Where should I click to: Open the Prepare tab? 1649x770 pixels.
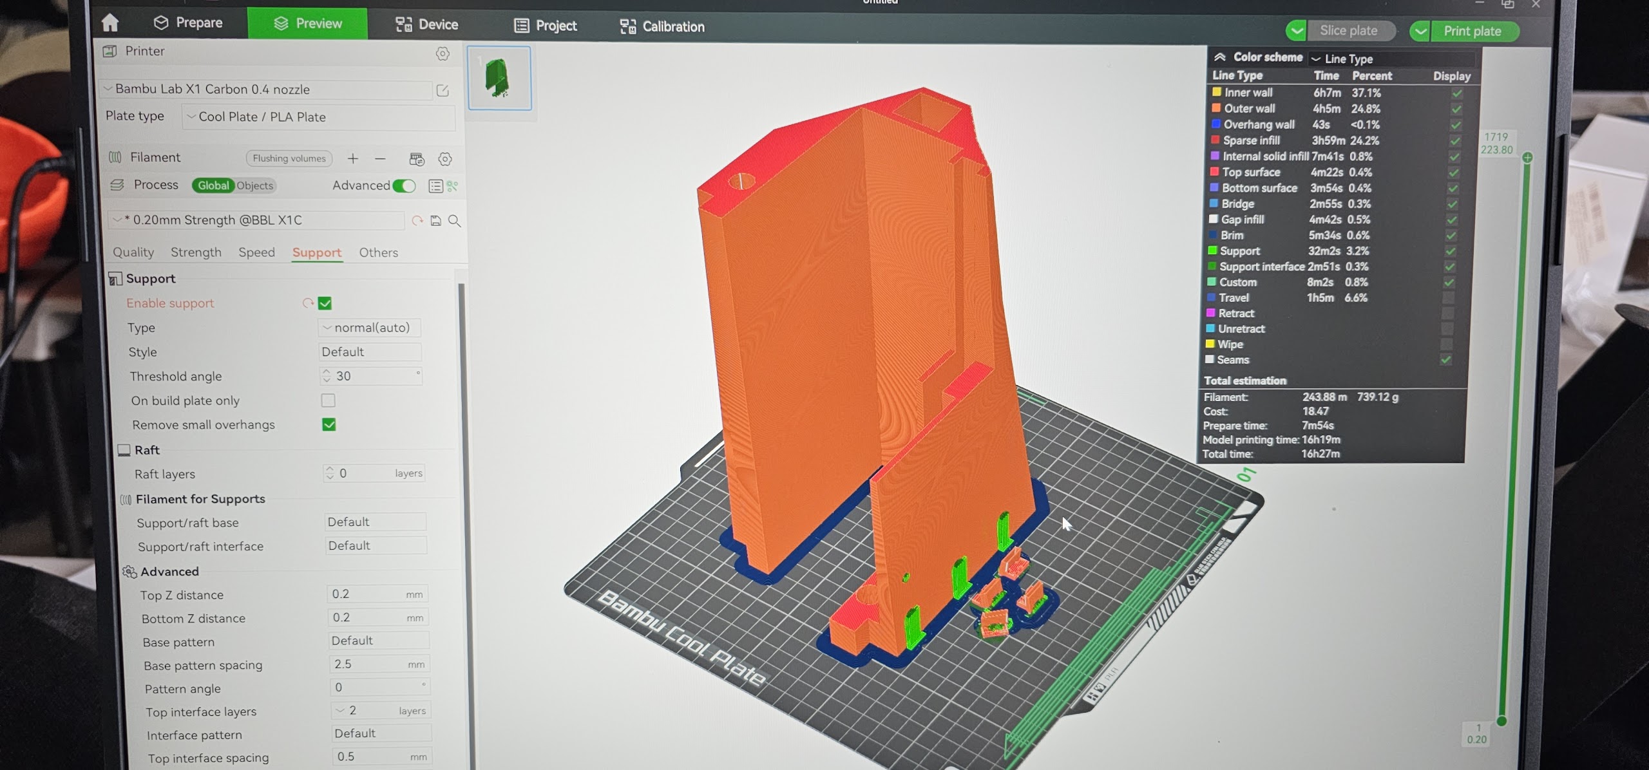(x=188, y=23)
